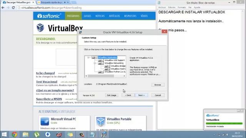Viewport: 246px width, 138px height.
Task: Click the VirtualBox cube logo on page
Action: [x=40, y=28]
